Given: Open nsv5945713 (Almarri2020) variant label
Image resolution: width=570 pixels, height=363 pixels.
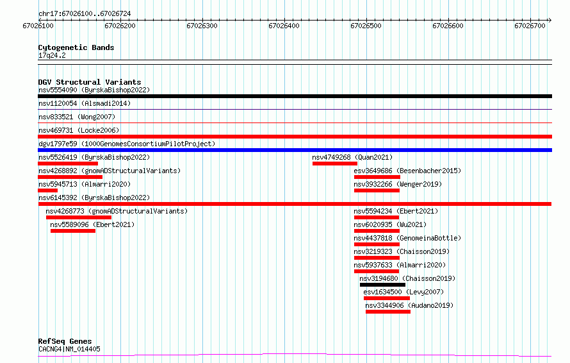Looking at the screenshot, I should click(85, 184).
